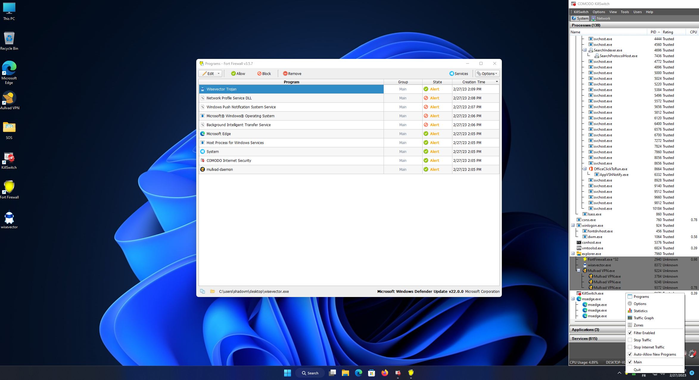699x380 pixels.
Task: Toggle Filter Enabled in the tray menu
Action: (x=655, y=333)
